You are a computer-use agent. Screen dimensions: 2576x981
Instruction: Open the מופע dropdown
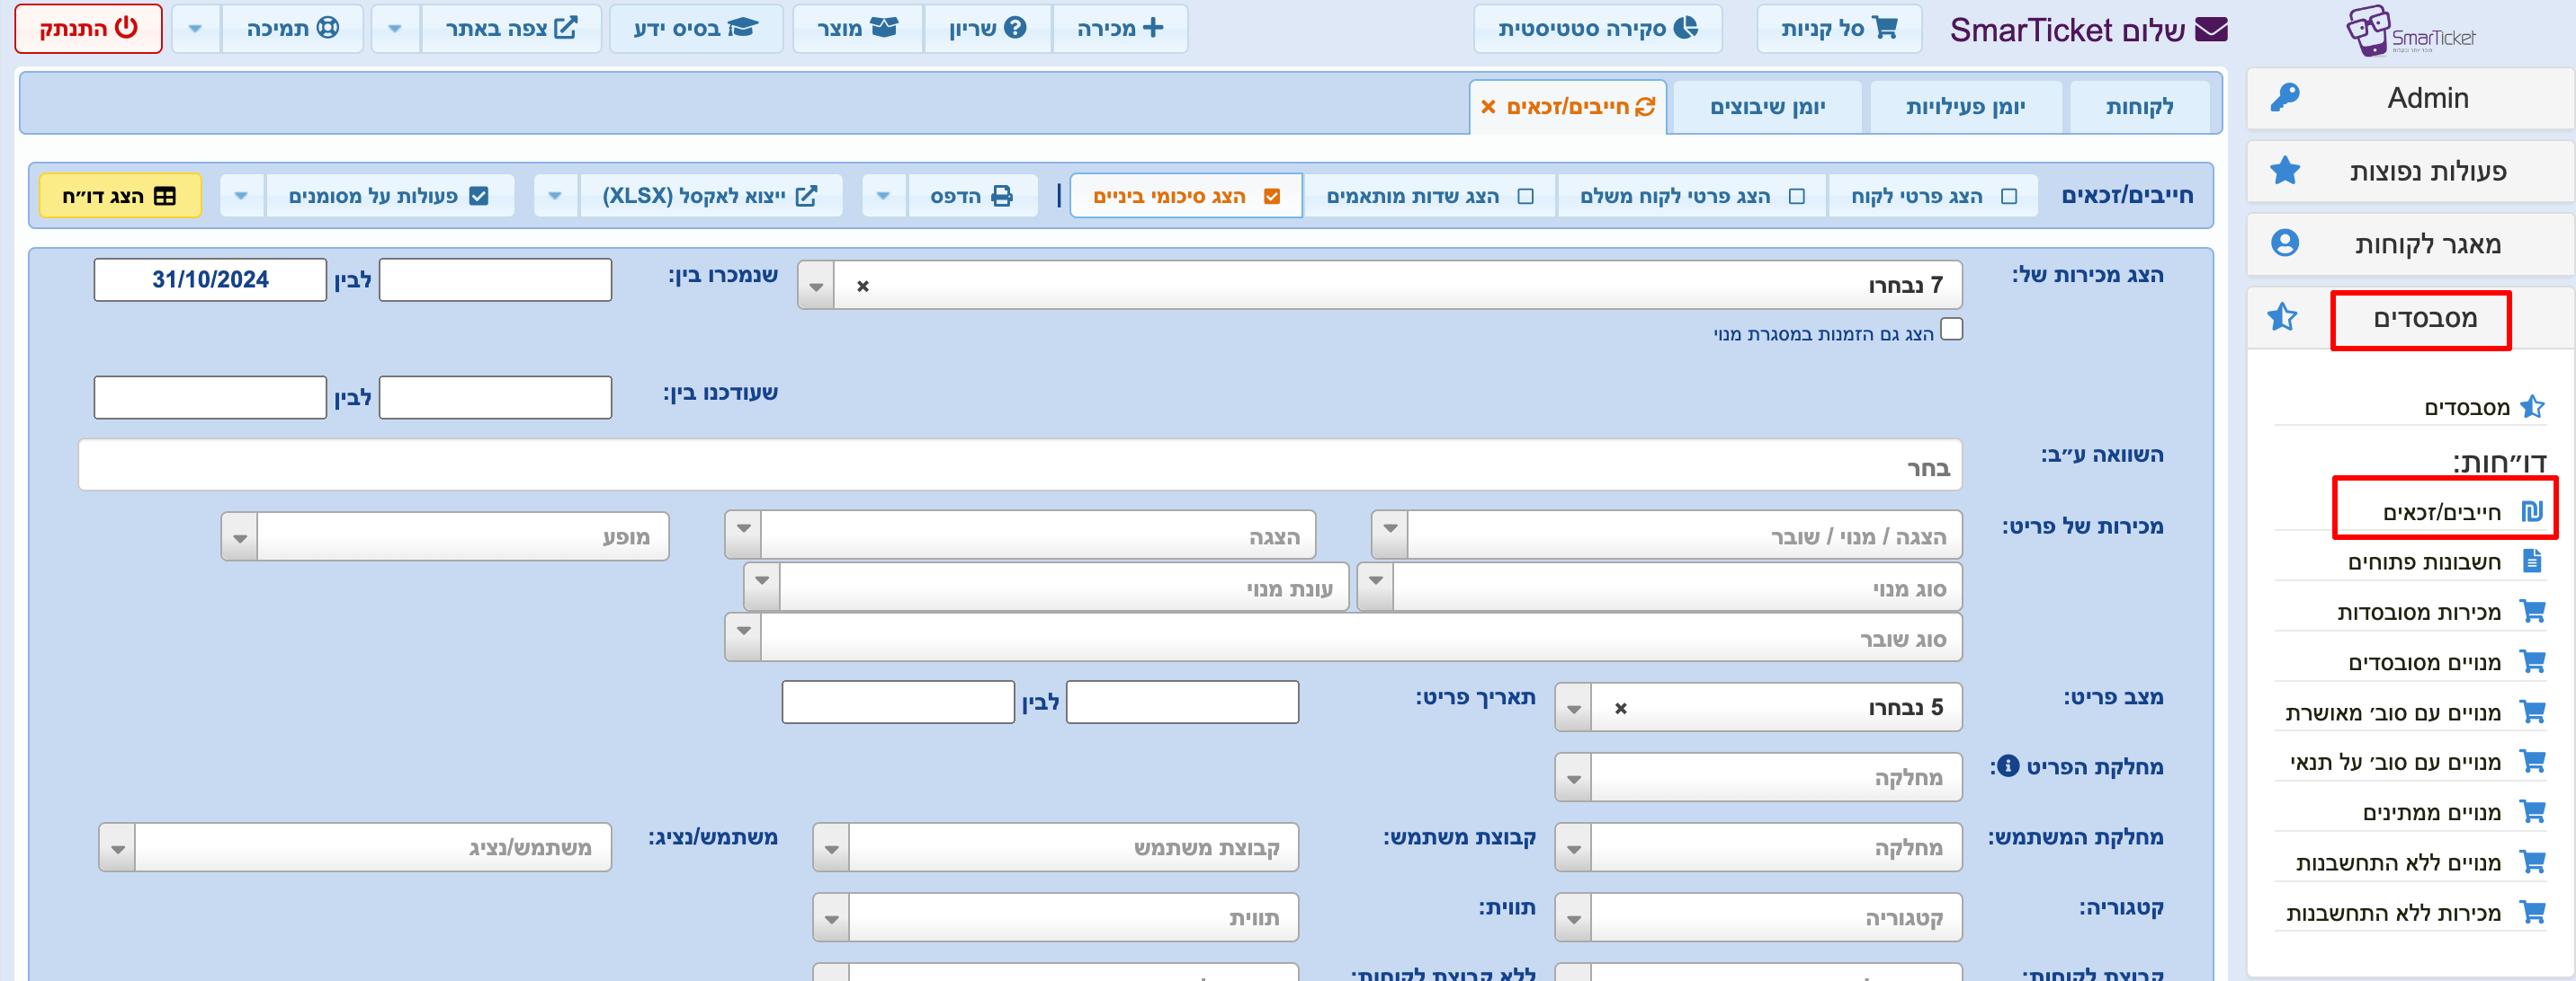(x=445, y=536)
